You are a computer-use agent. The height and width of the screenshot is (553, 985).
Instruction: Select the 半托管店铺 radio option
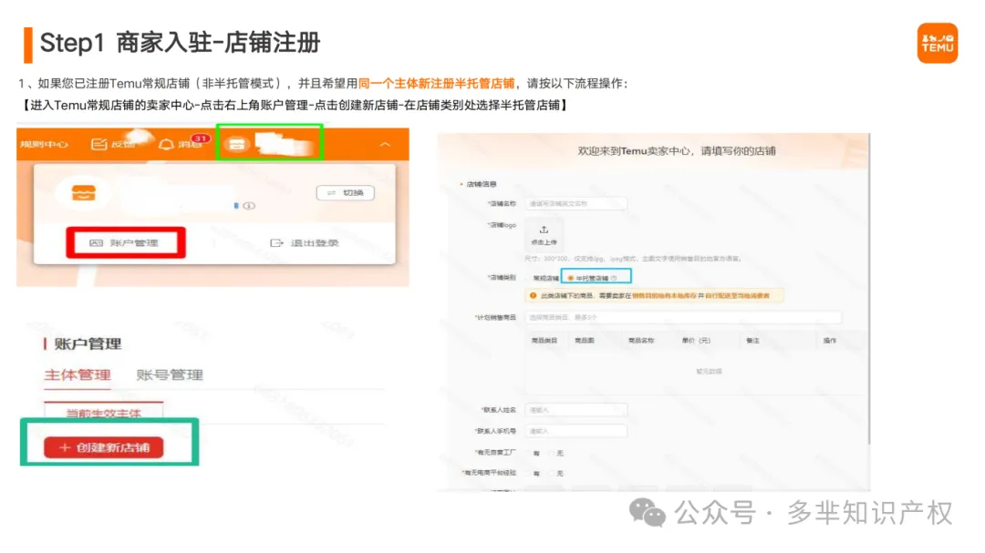pos(588,278)
